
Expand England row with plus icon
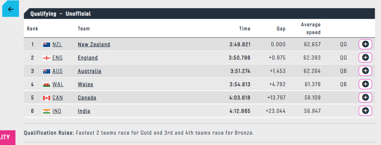tap(365, 57)
